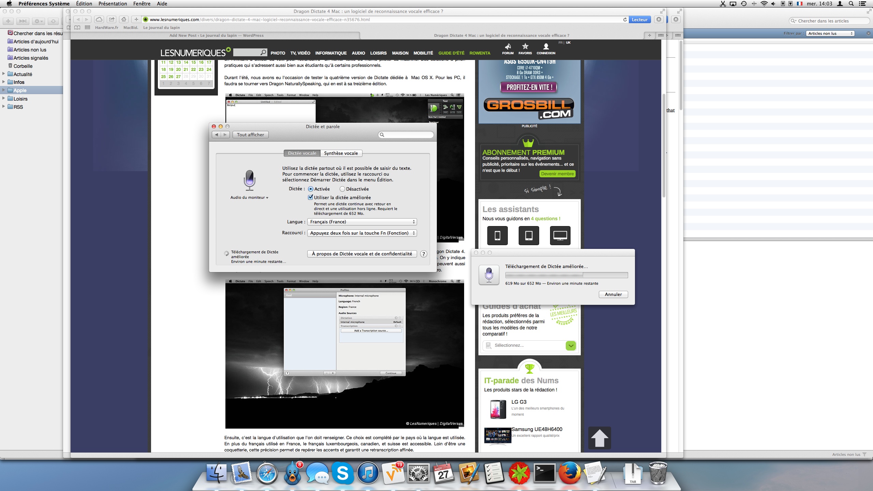Viewport: 873px width, 491px height.
Task: Open the Présentation menu
Action: [x=113, y=4]
